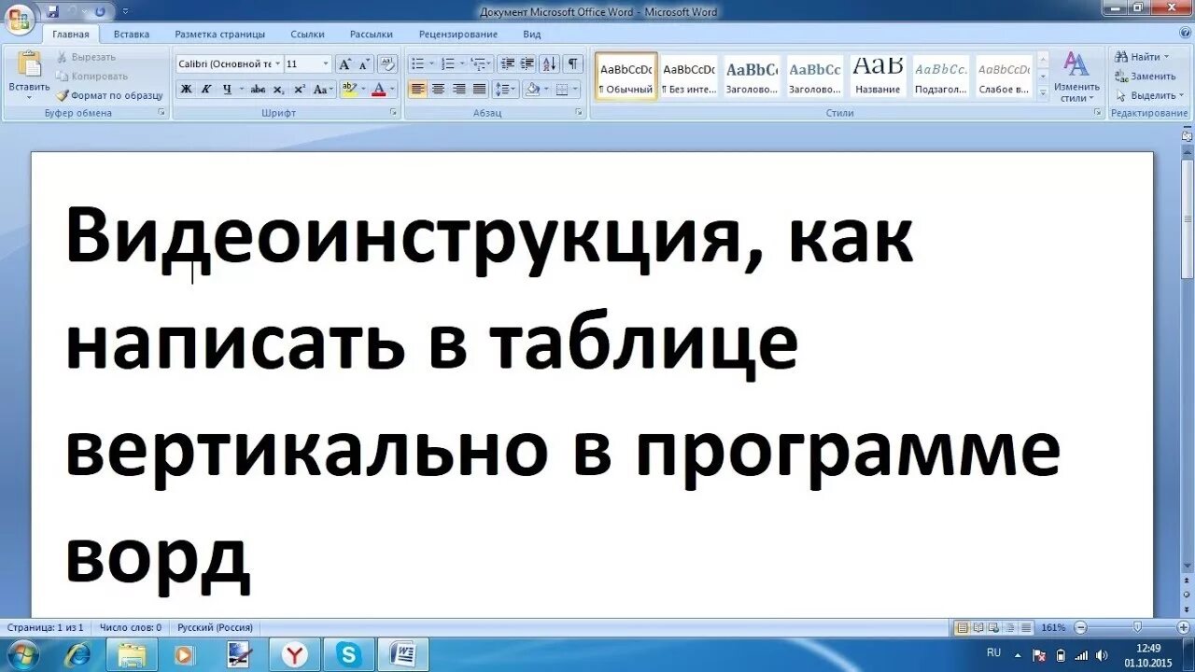Toggle underline (Ч) formatting
The width and height of the screenshot is (1195, 672).
point(226,90)
